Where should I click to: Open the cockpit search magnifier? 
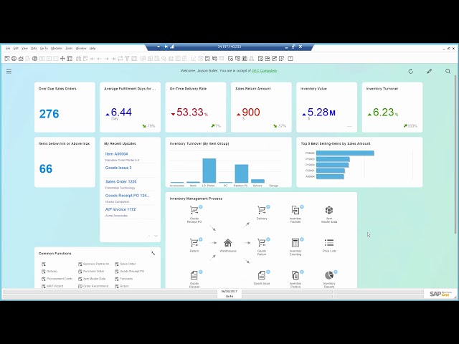tap(448, 71)
